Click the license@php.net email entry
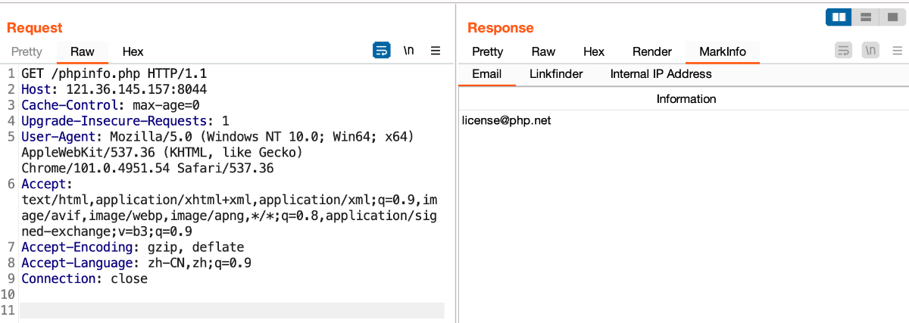Image resolution: width=909 pixels, height=323 pixels. (x=506, y=120)
